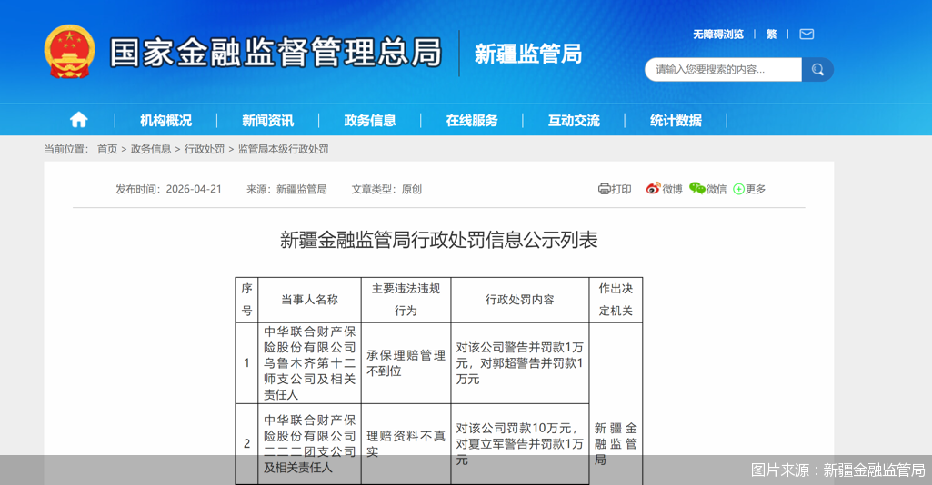Image resolution: width=932 pixels, height=485 pixels.
Task: Click cell 理赔资料不真实
Action: (406, 443)
